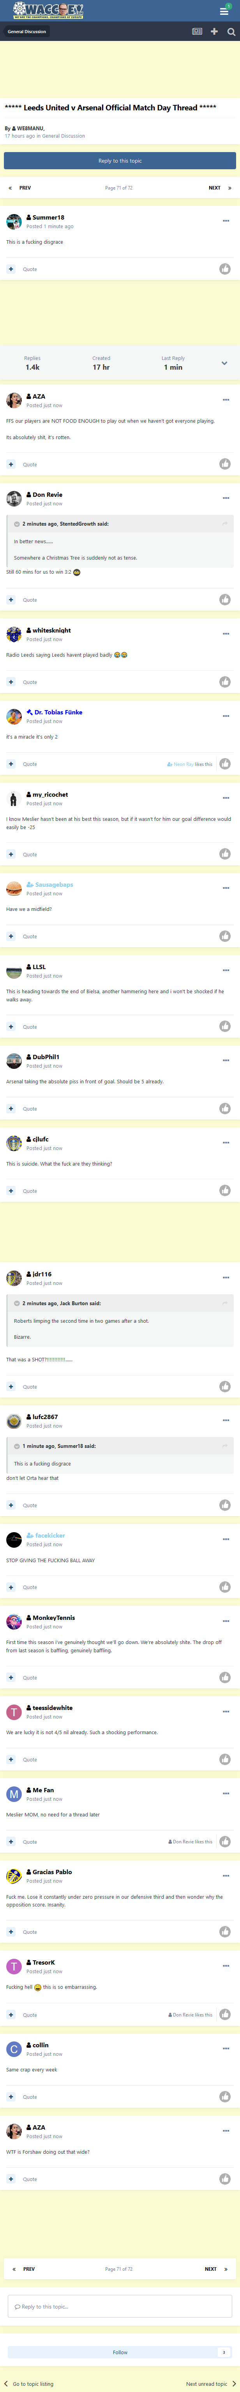Click the search magnifier icon in header
Viewport: 240px width, 2392px height.
point(231,32)
